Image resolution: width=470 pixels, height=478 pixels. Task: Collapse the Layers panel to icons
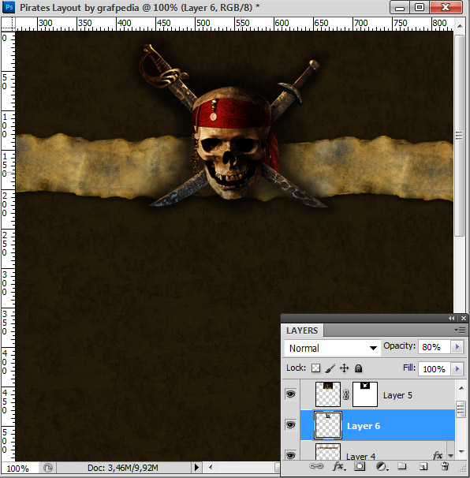pyautogui.click(x=451, y=318)
